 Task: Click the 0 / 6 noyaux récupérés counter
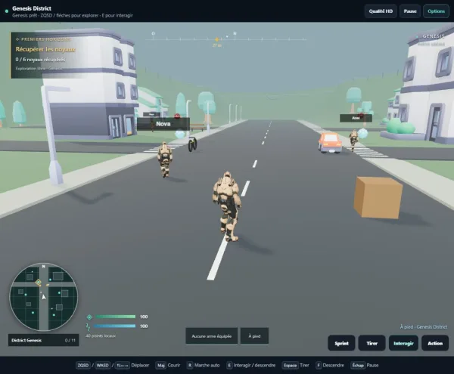[40, 60]
